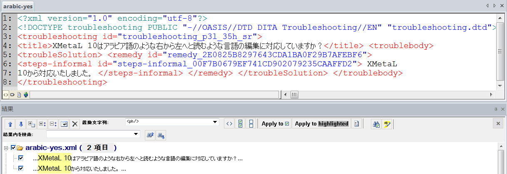Switch to Normal document view icon
Viewport: 507px width, 174px height.
19,94
